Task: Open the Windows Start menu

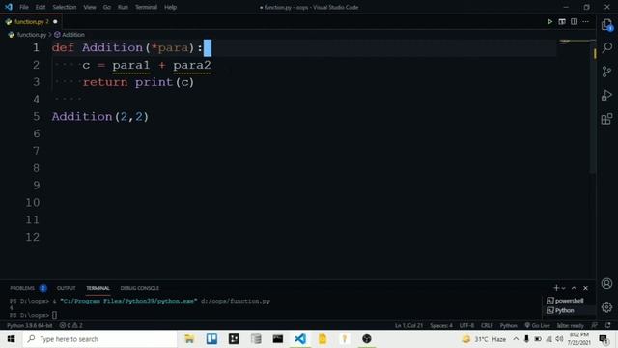Action: (11, 339)
